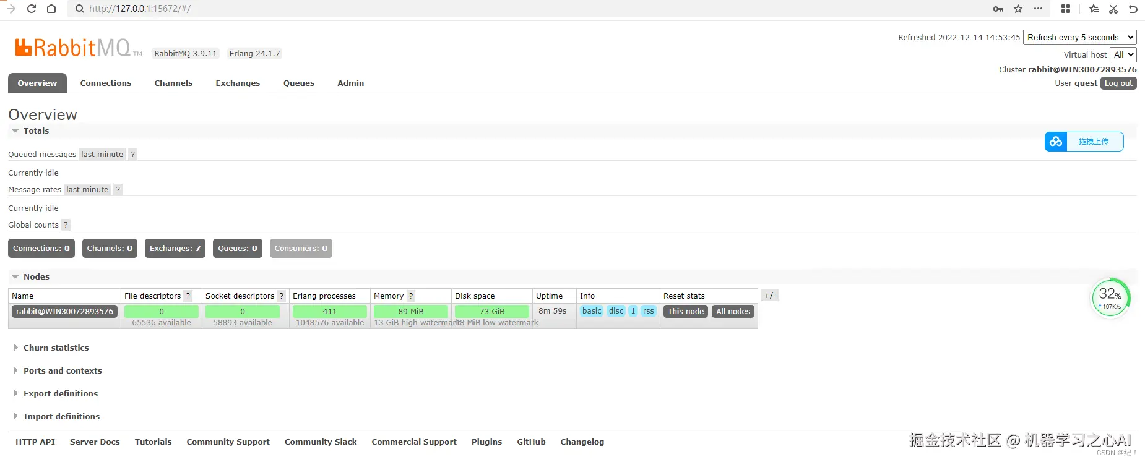Open the refresh interval dropdown
Image resolution: width=1145 pixels, height=462 pixels.
point(1080,38)
